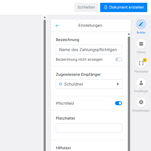Image resolution: width=151 pixels, height=151 pixels.
Task: Toggle Bezeichnung nicht anzeigen switch
Action: 119,59
